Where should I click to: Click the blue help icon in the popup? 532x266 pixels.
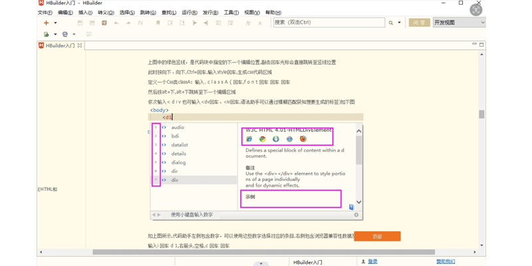click(352, 207)
